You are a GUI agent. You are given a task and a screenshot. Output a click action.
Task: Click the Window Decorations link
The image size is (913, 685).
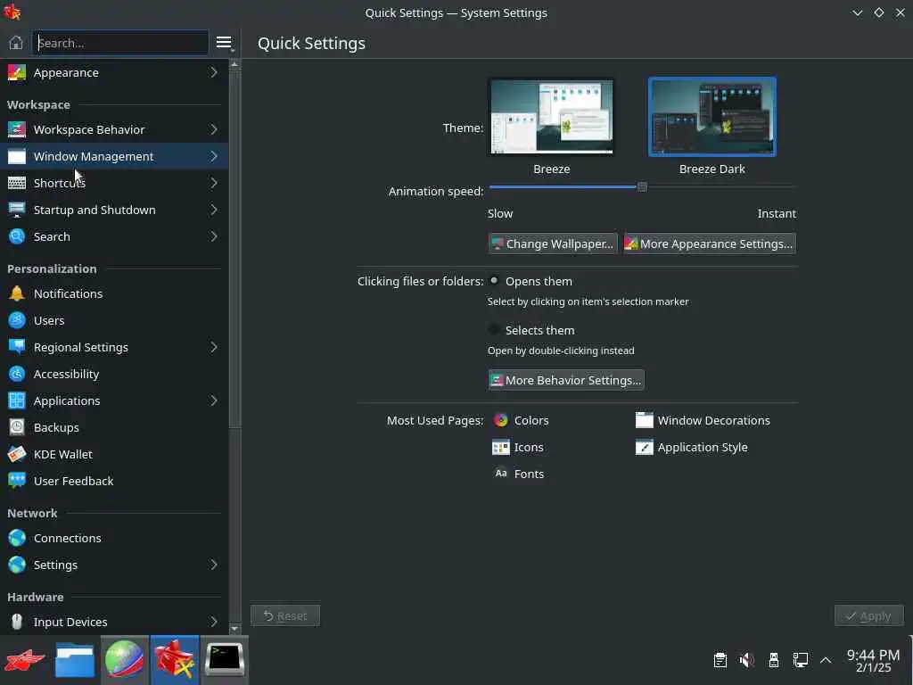pos(713,421)
